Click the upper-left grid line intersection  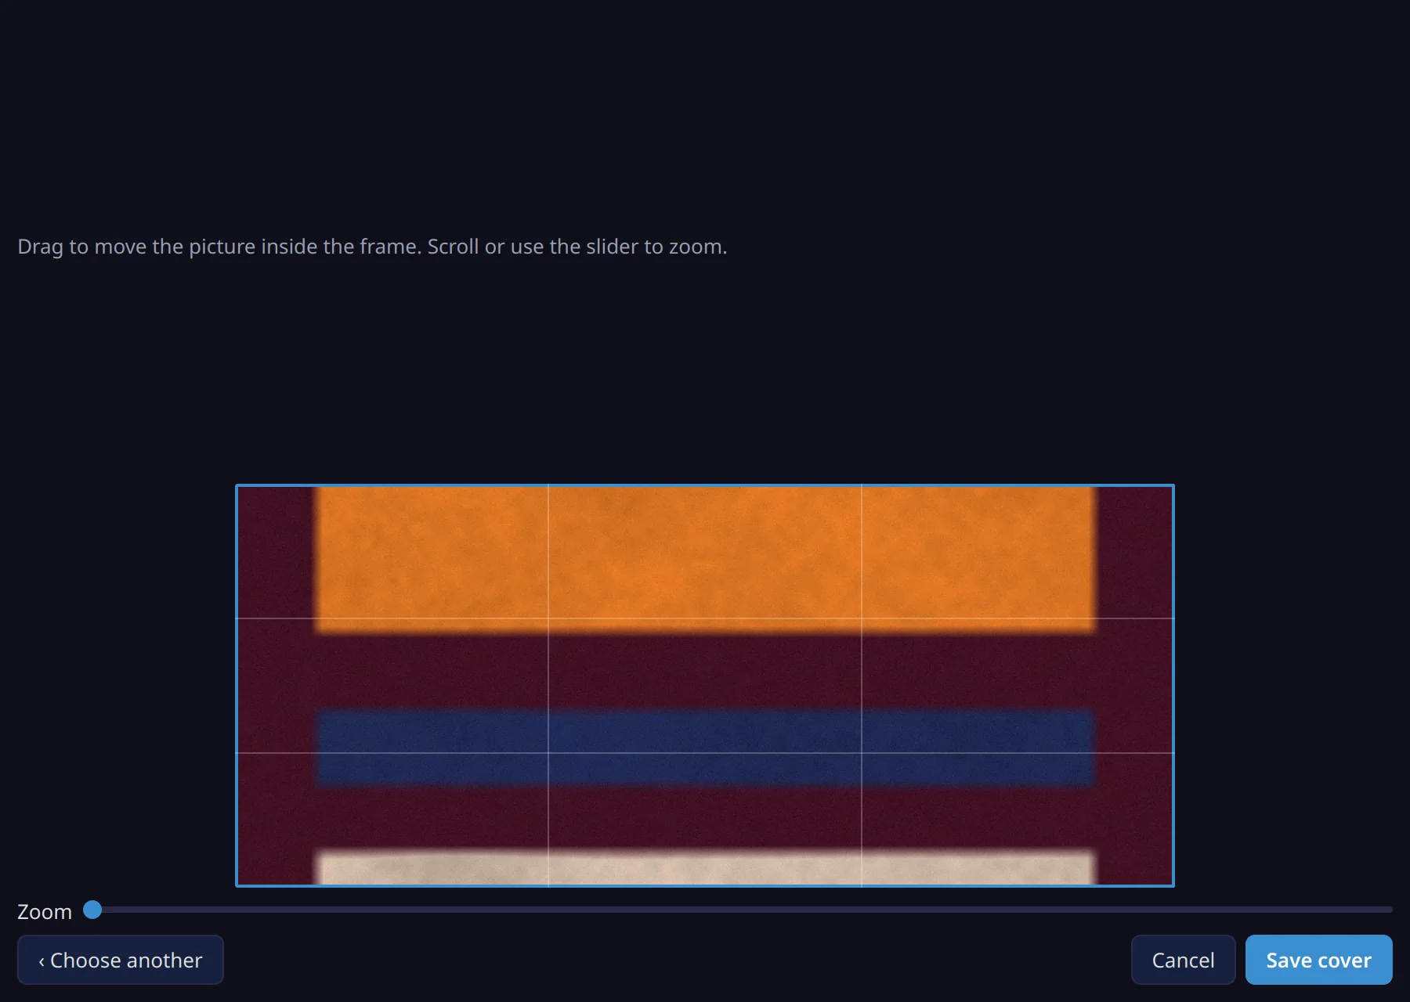[548, 618]
